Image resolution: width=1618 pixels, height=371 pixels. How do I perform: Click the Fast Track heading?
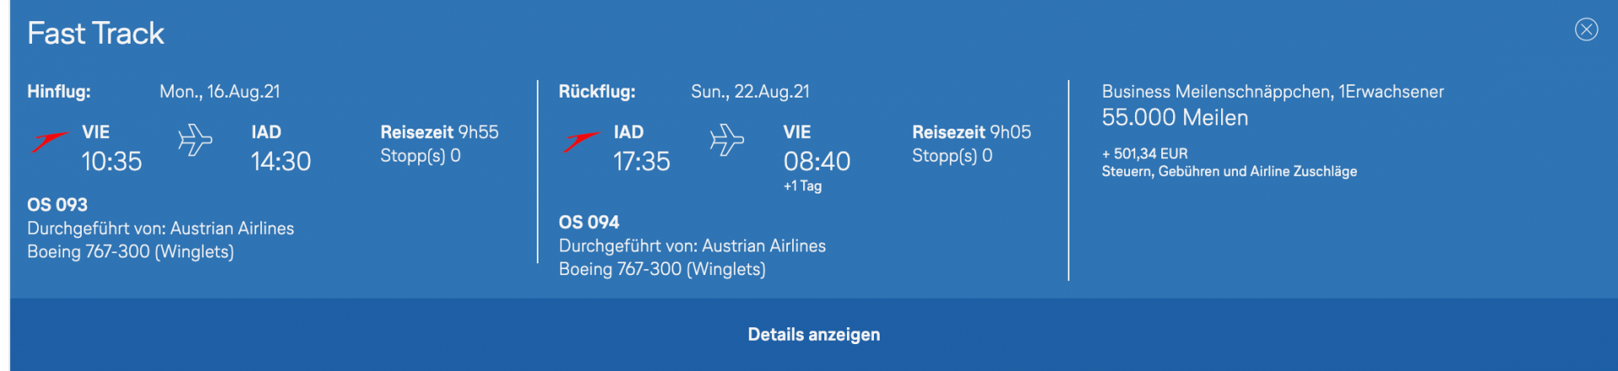95,34
